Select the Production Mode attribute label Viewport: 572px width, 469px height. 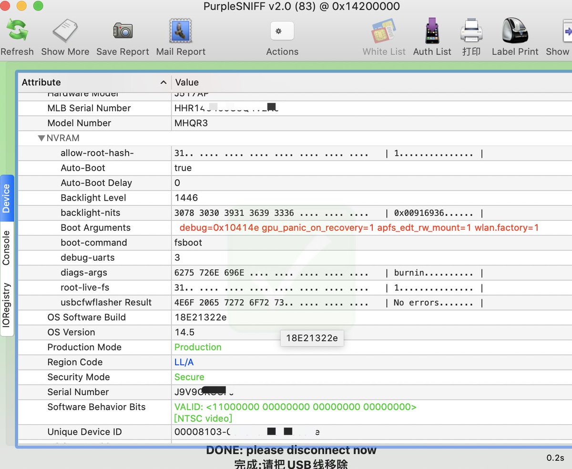click(84, 347)
